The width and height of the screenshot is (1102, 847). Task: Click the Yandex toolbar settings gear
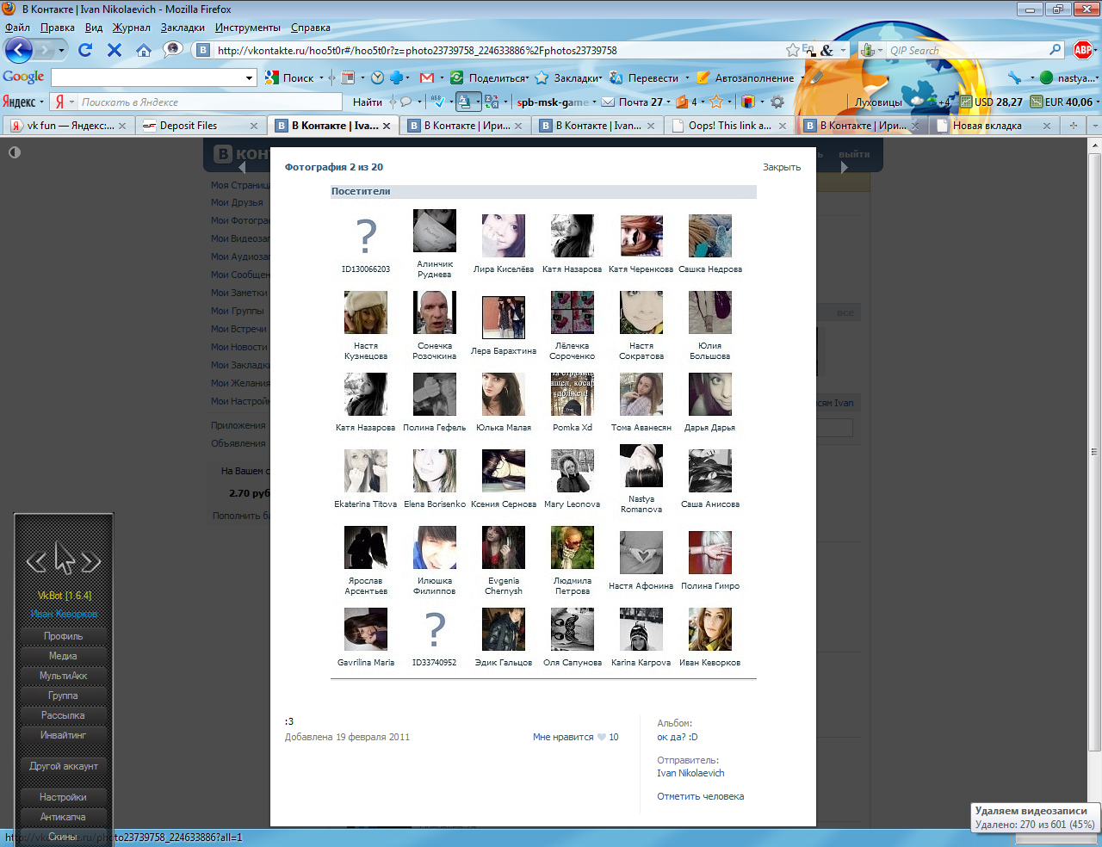tap(777, 102)
